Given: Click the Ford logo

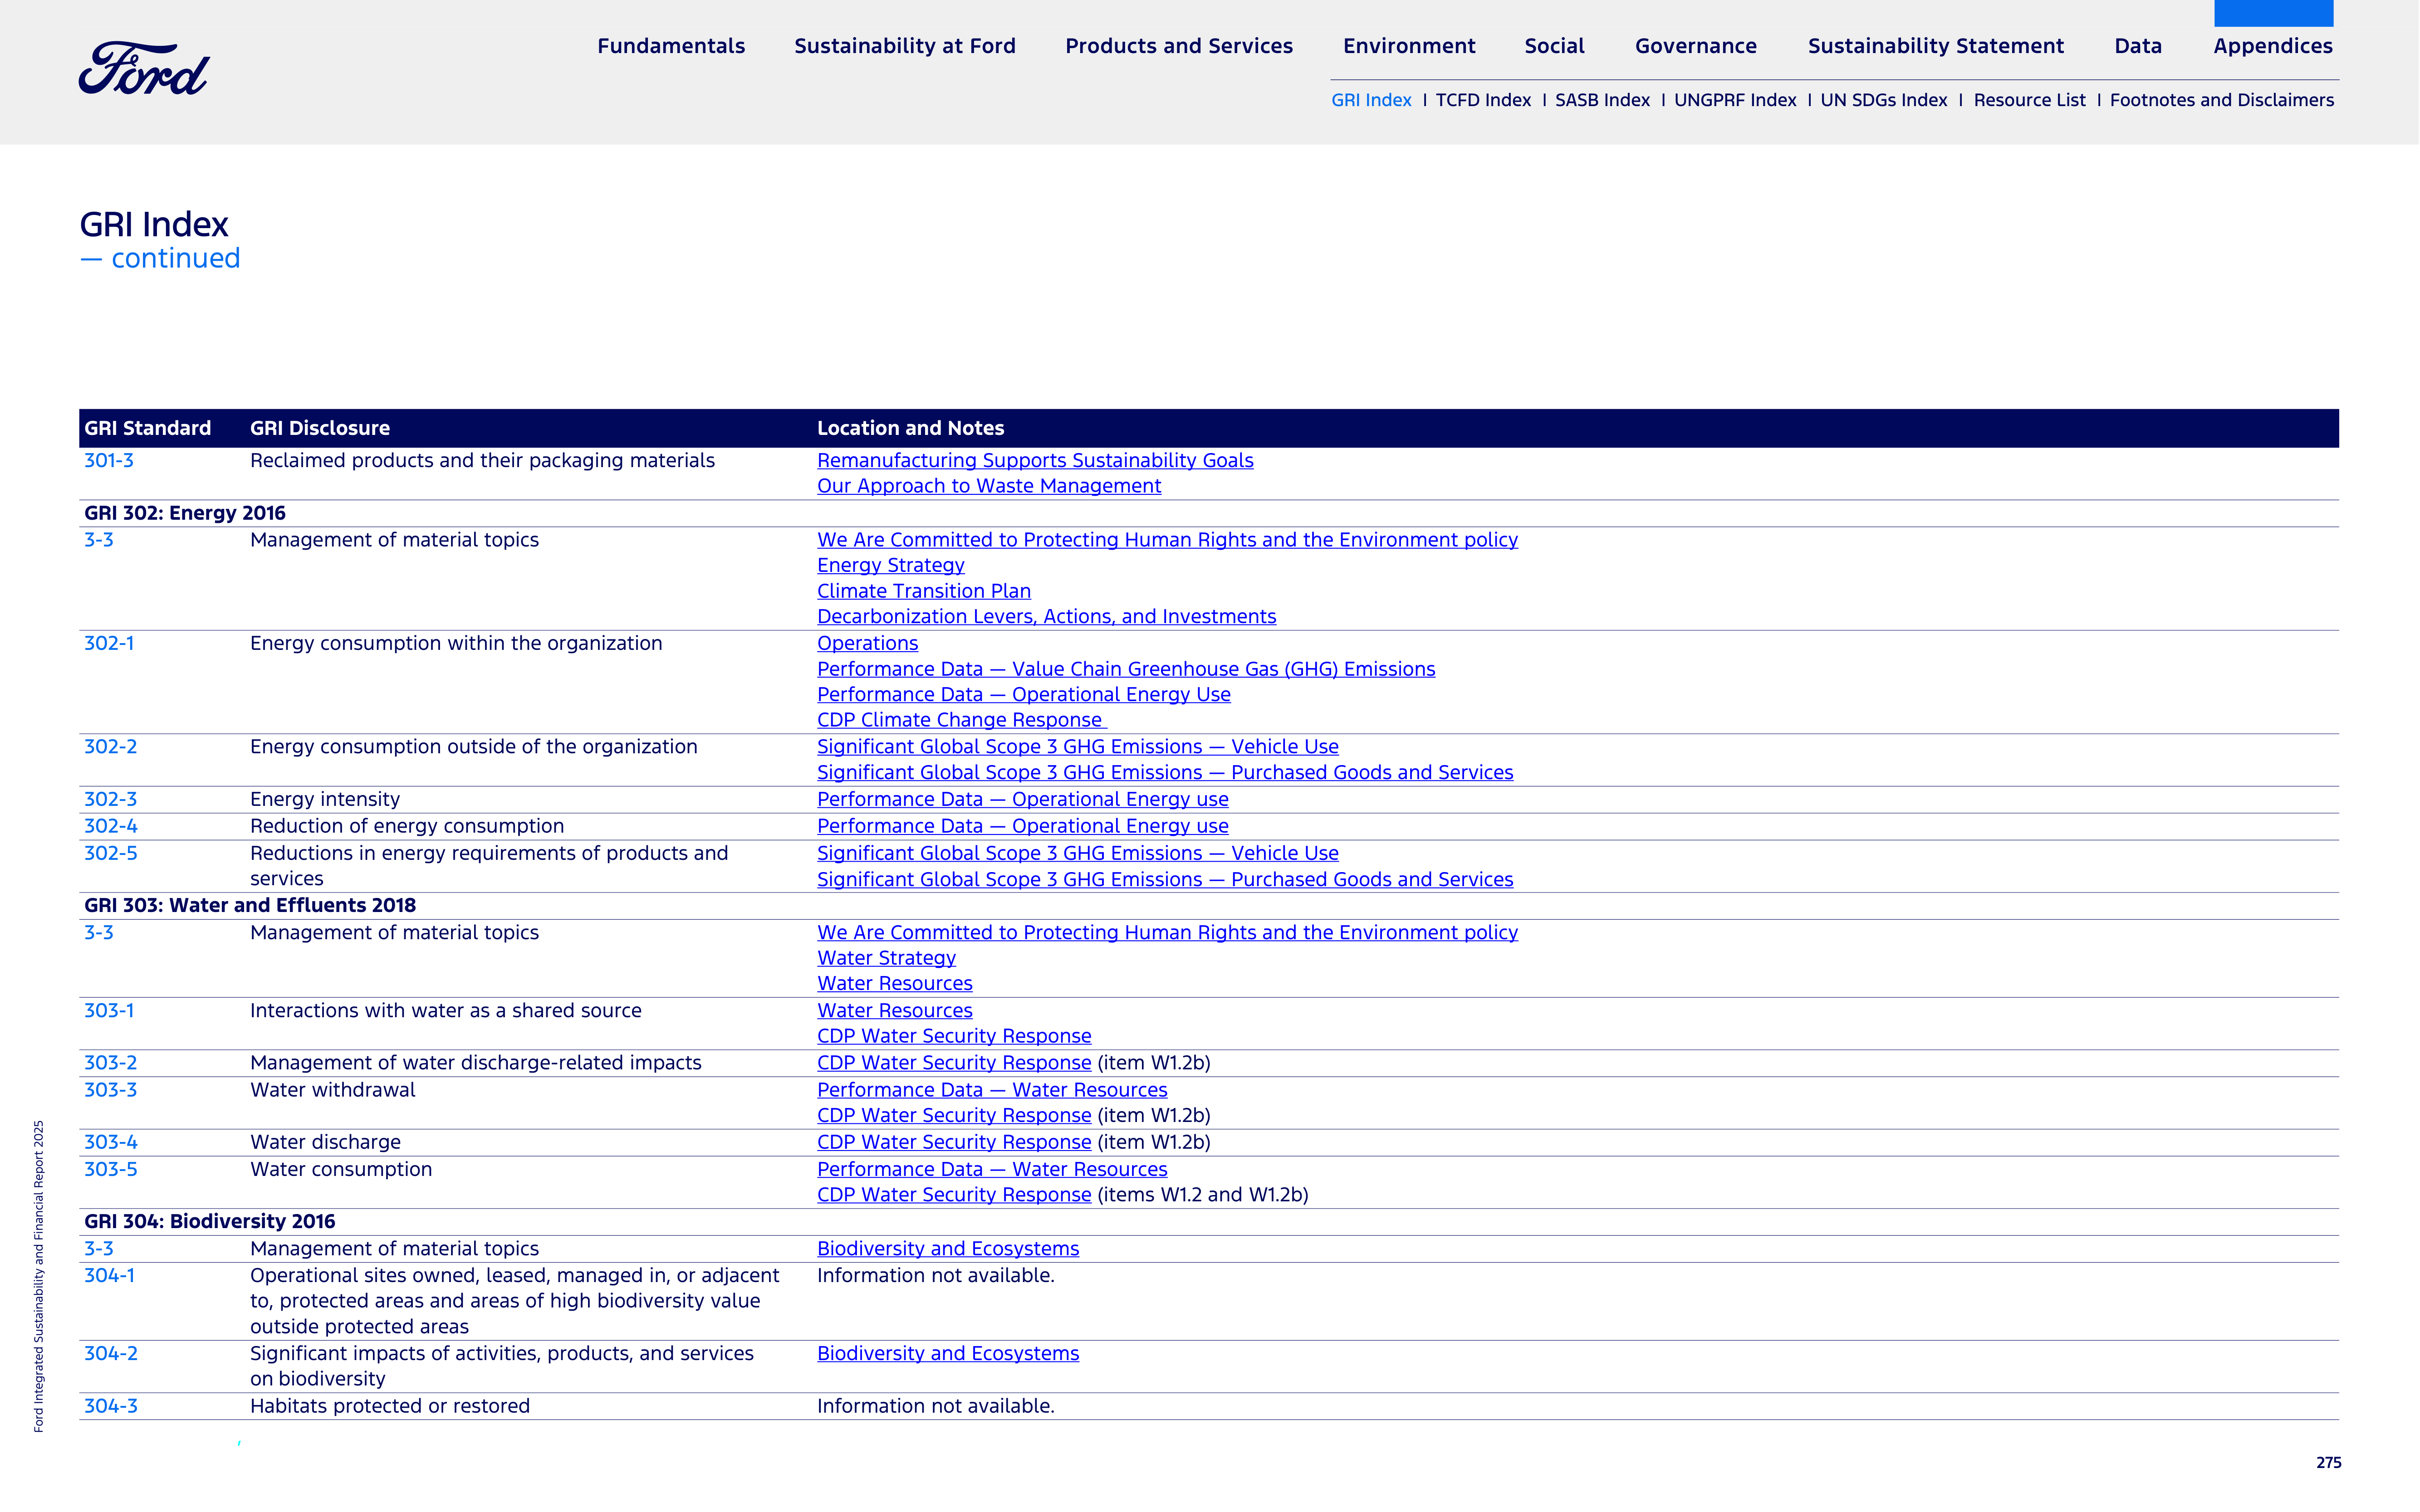Looking at the screenshot, I should 144,68.
